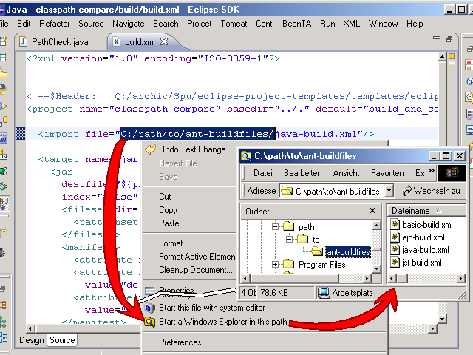Select basic-build.xml file
The height and width of the screenshot is (355, 473).
(427, 225)
